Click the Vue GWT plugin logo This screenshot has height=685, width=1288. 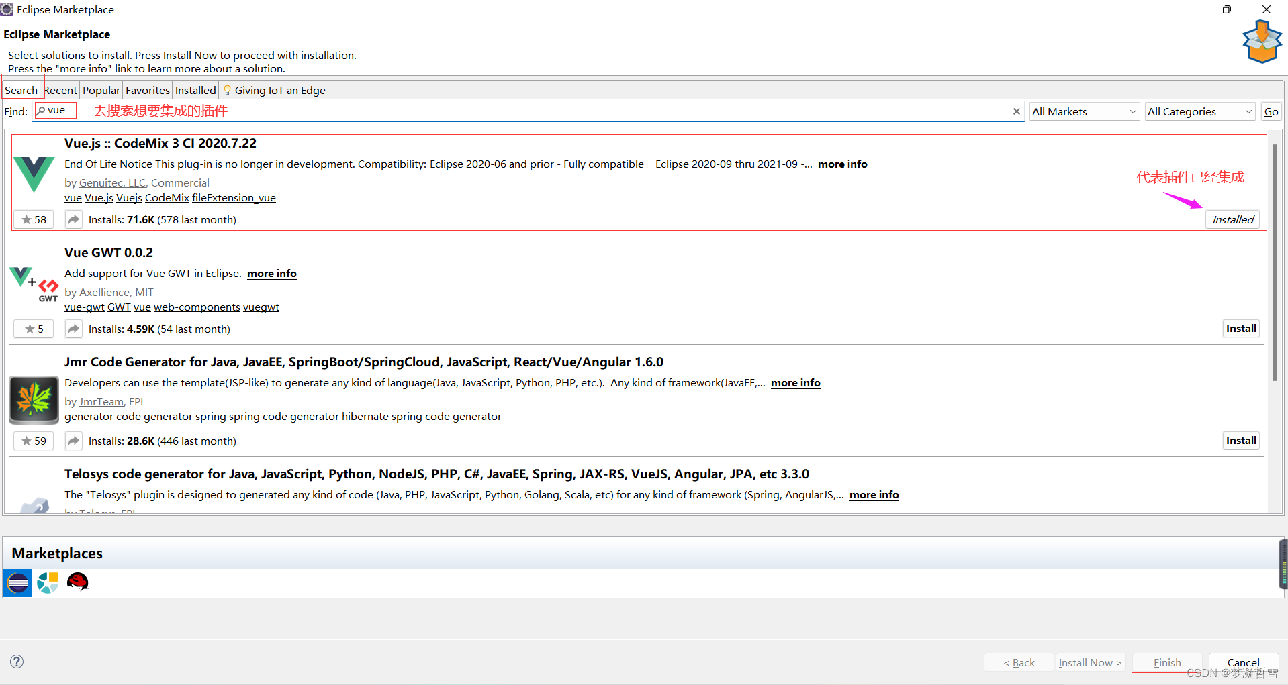click(x=34, y=284)
